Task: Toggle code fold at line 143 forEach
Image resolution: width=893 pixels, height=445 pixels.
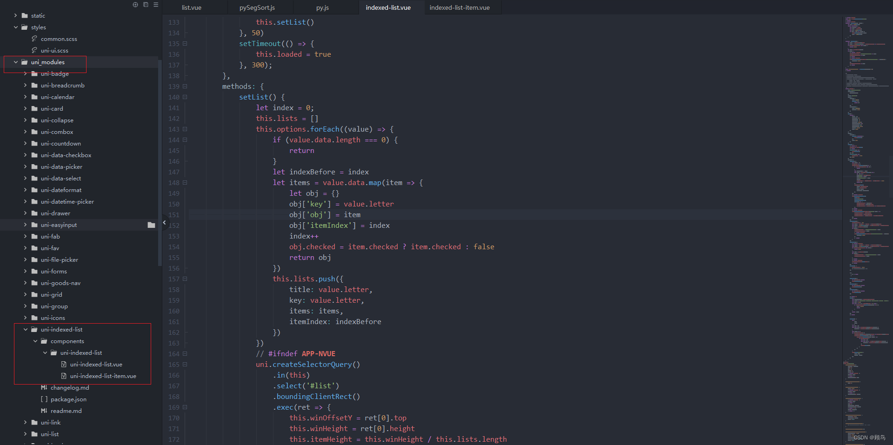Action: (185, 129)
